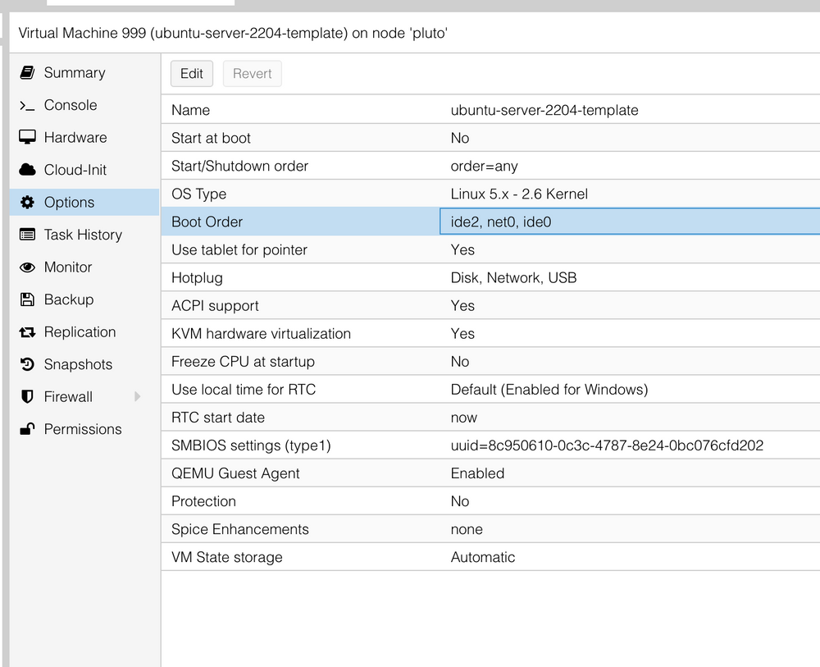Open Snapshots via the rollback icon
Screen dimensions: 820x667
pos(28,364)
